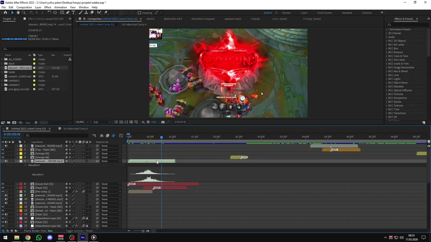
Task: Hide the Grunge 06 layer
Action: (x=3, y=157)
